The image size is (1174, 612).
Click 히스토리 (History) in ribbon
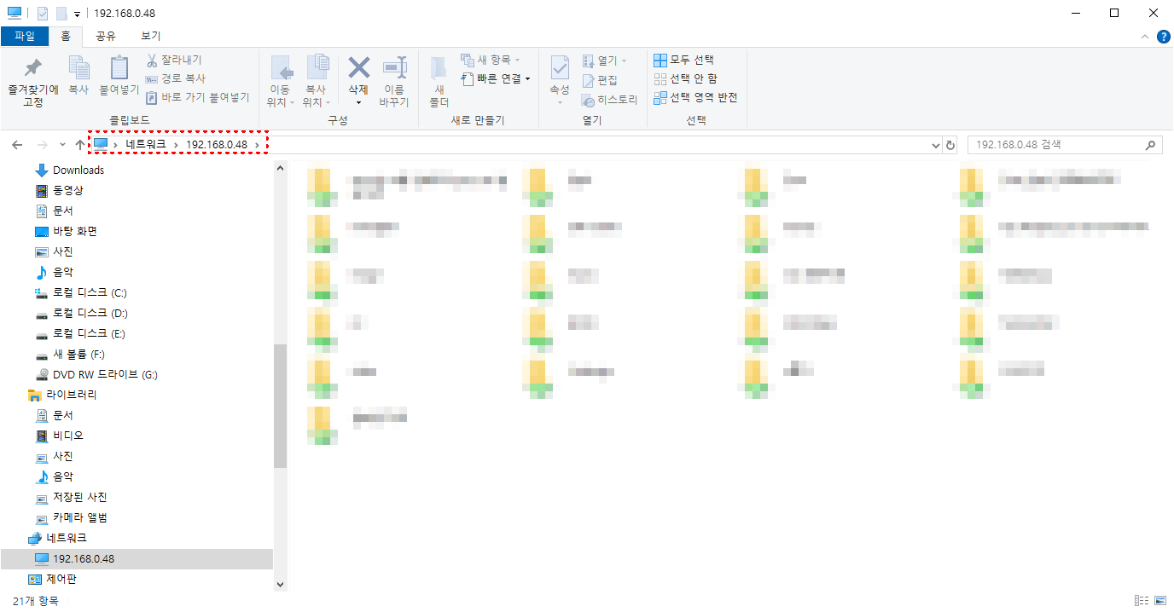(610, 100)
